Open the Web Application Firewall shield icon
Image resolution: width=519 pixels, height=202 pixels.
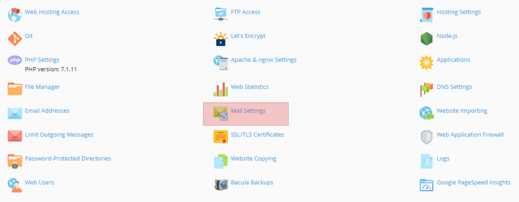click(x=426, y=137)
